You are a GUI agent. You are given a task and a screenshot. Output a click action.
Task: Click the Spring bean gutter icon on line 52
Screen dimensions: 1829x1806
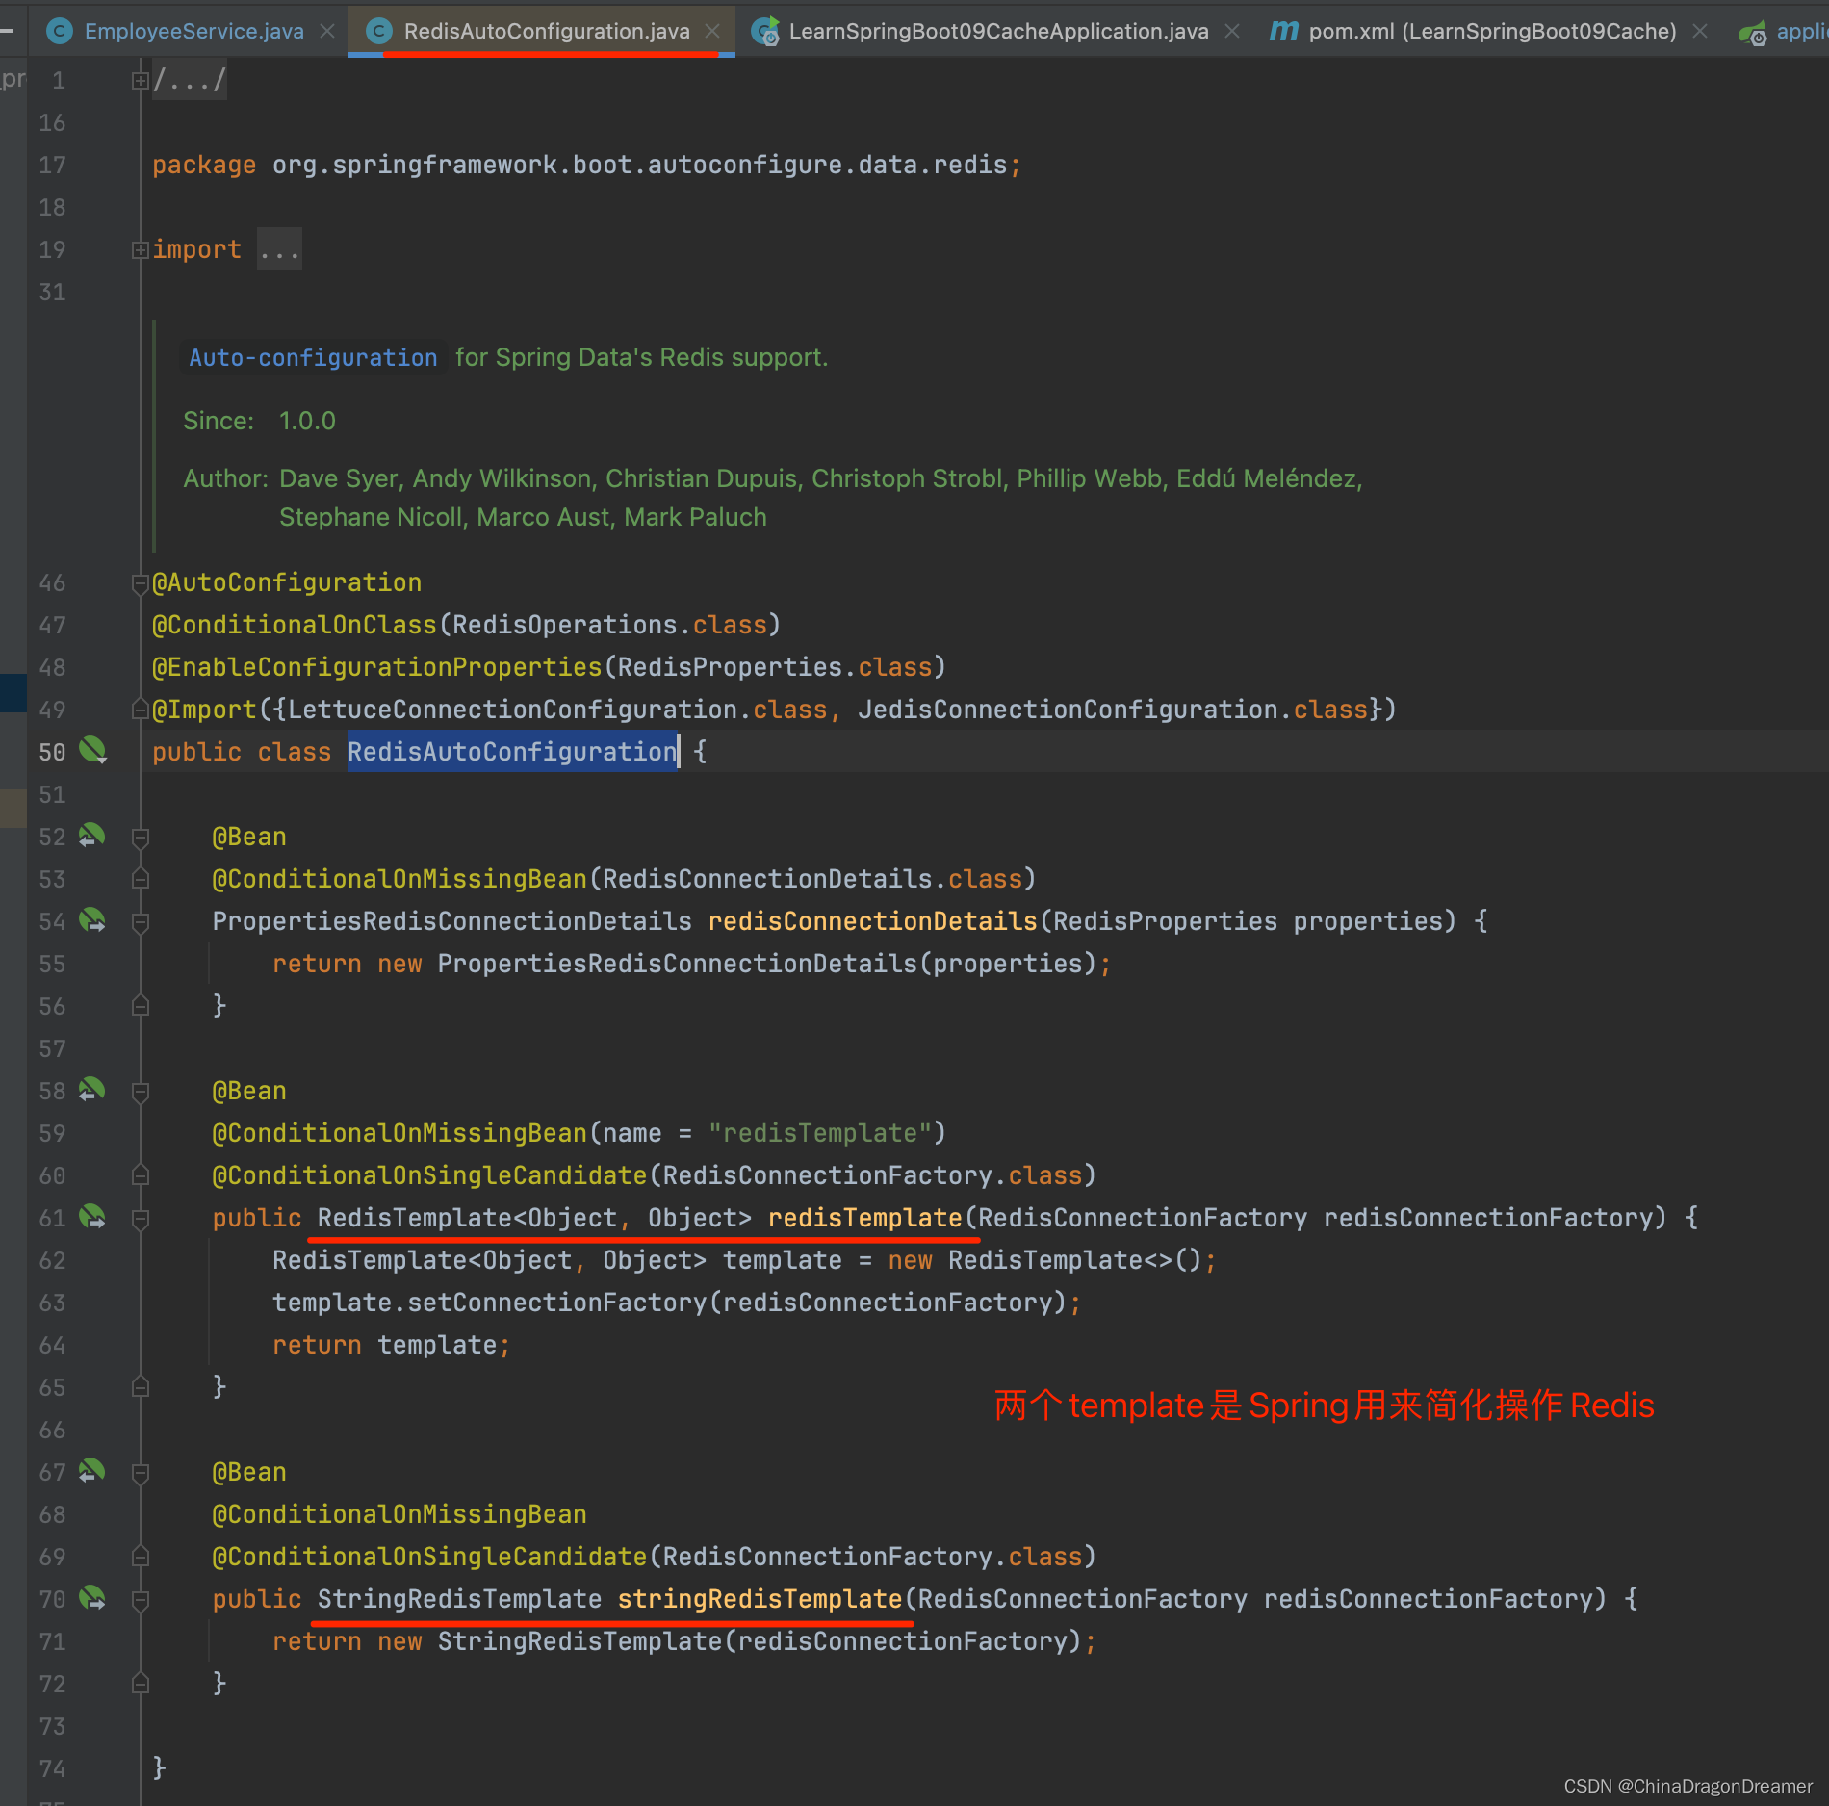[x=92, y=835]
